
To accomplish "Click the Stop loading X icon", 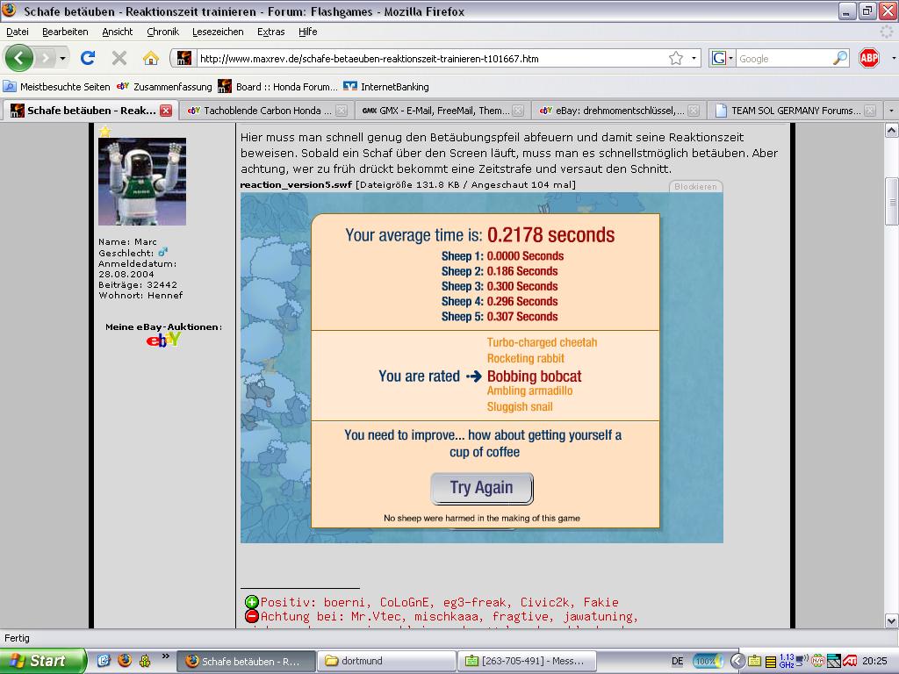I will [x=119, y=58].
